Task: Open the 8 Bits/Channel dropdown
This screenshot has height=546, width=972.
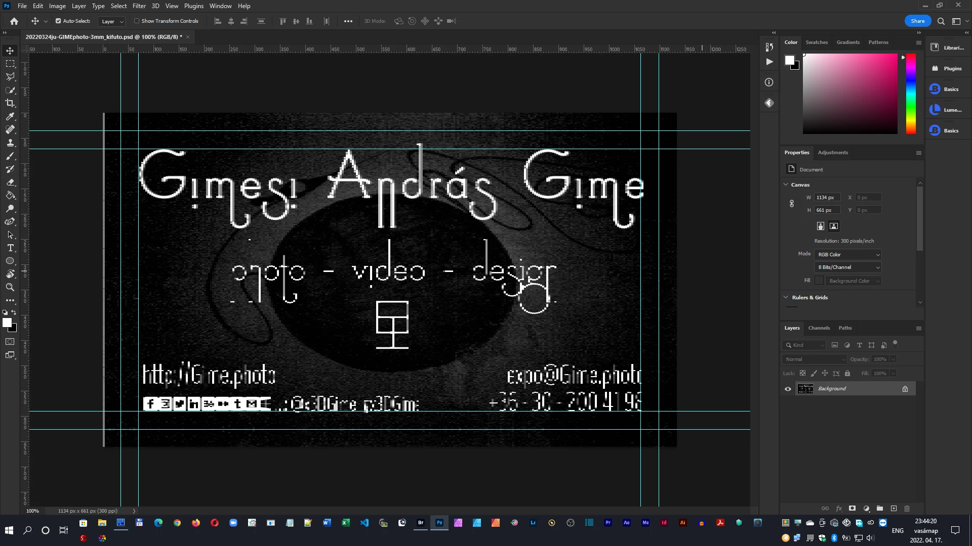Action: pos(848,267)
